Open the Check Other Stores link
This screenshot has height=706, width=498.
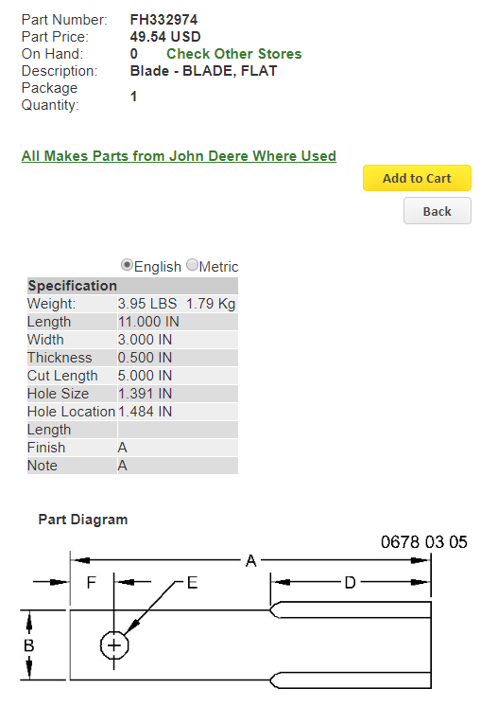[x=233, y=54]
